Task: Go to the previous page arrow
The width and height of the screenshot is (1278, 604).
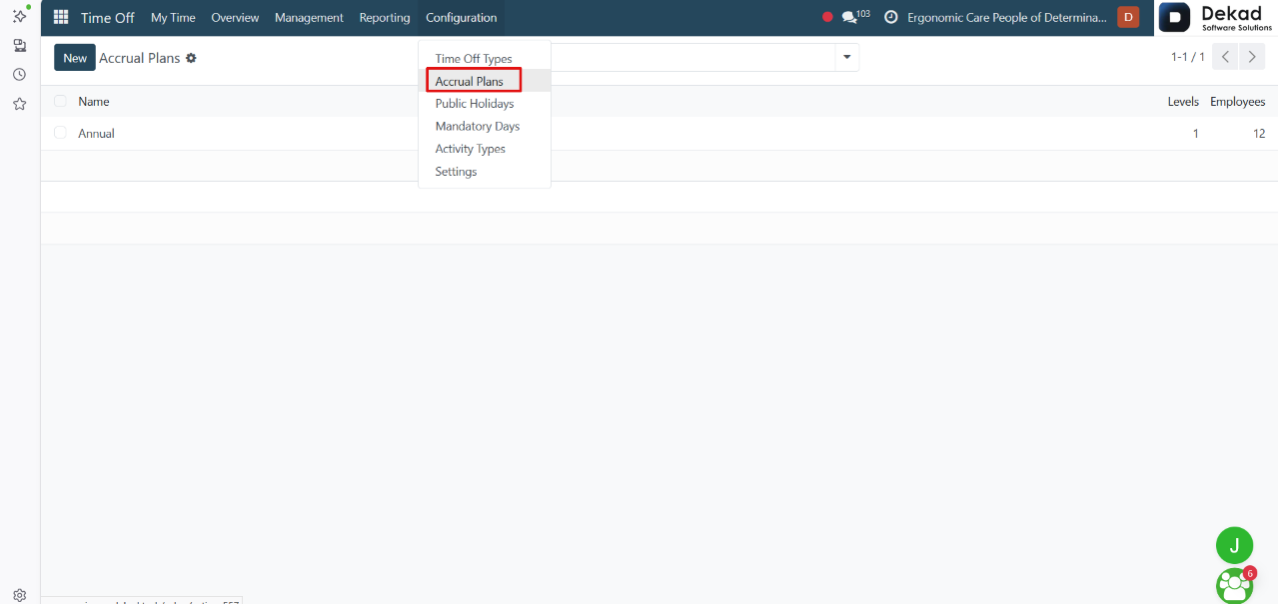Action: [1225, 57]
